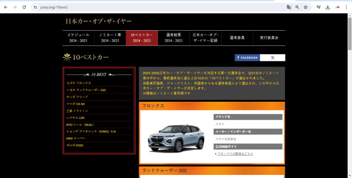Bookmark this page with the star icon
Viewport: 352px width, 178px height.
[x=305, y=7]
